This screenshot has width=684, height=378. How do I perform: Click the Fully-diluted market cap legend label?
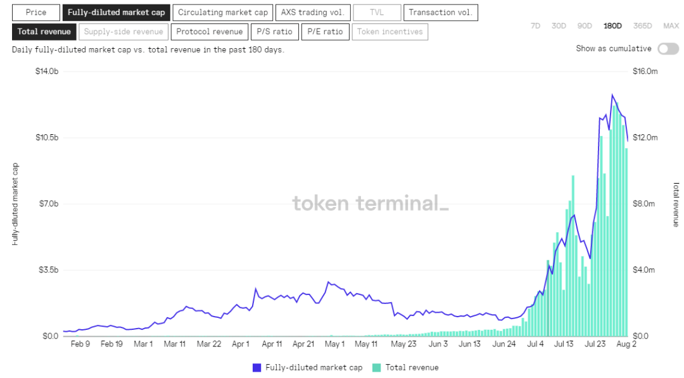tap(314, 368)
